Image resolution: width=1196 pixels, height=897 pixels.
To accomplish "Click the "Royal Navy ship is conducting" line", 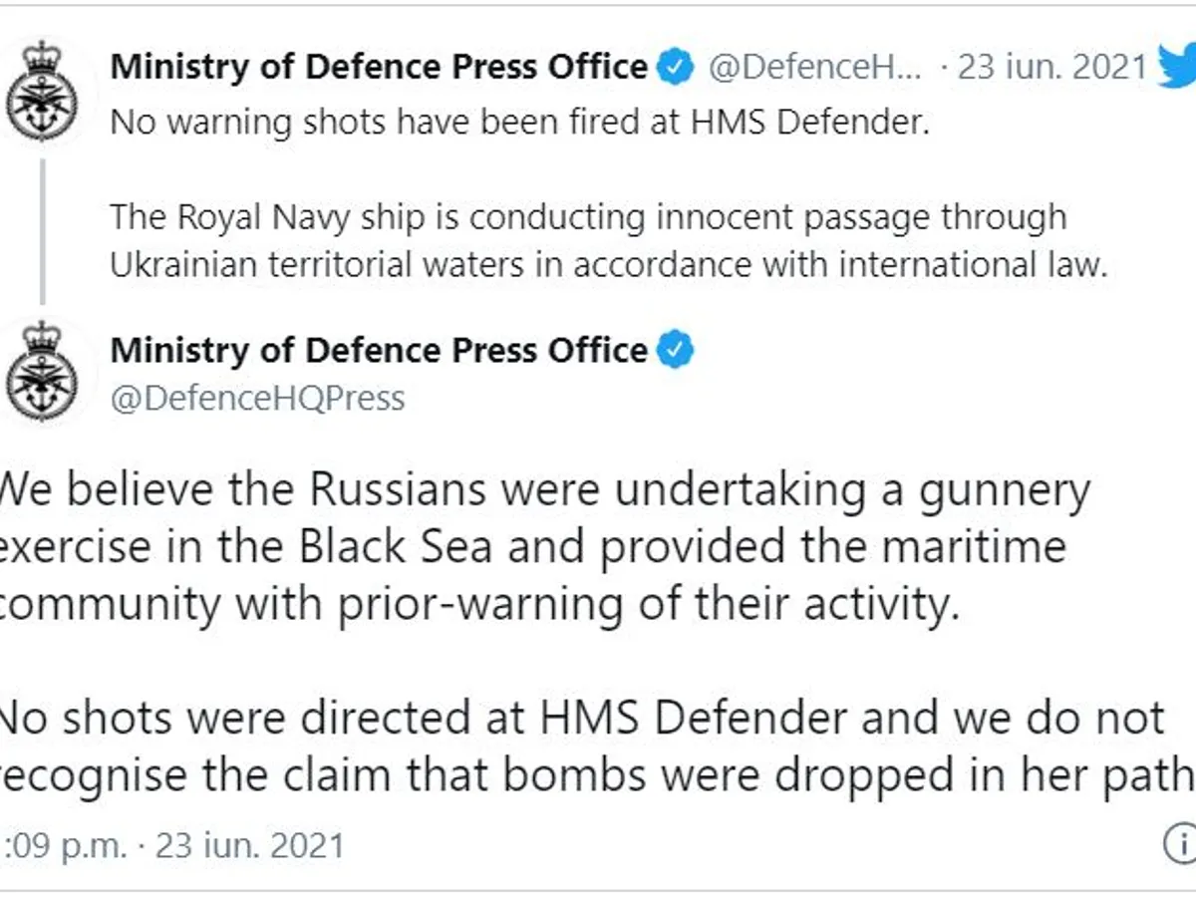I will pyautogui.click(x=588, y=216).
